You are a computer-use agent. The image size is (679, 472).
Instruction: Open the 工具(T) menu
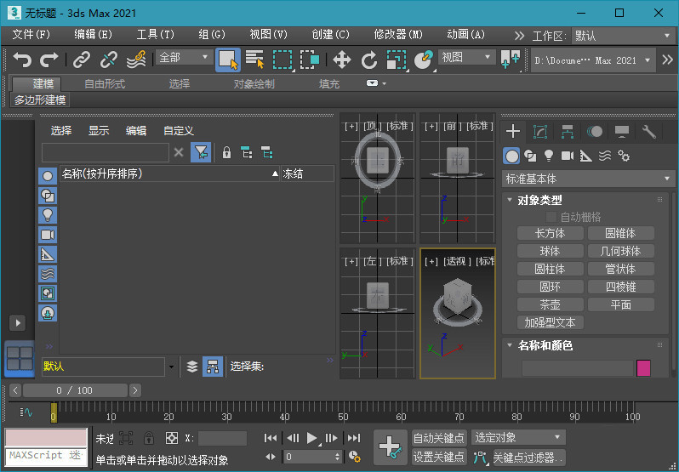155,35
